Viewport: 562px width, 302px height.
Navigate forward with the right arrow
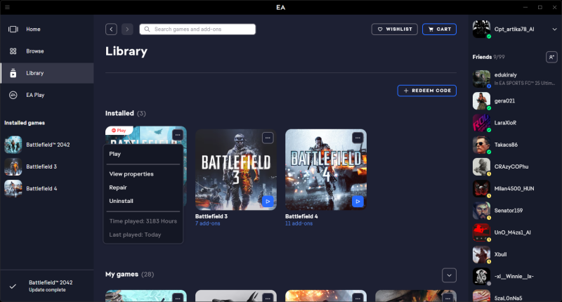(127, 29)
